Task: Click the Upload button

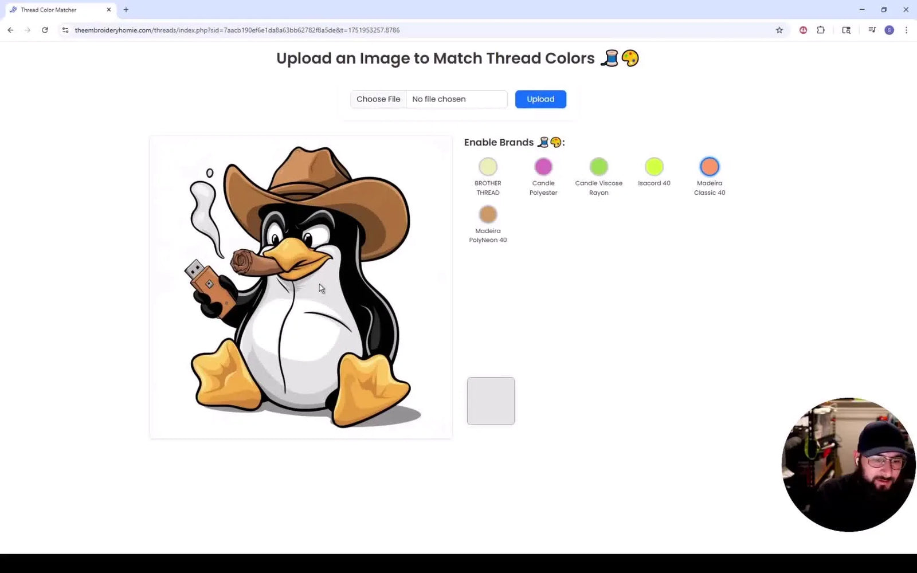Action: click(540, 99)
